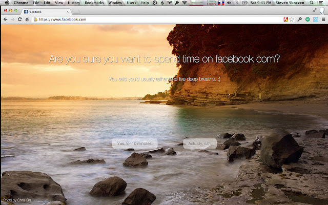
Task: Click the Bluetooth icon in menu bar
Action: (x=237, y=3)
